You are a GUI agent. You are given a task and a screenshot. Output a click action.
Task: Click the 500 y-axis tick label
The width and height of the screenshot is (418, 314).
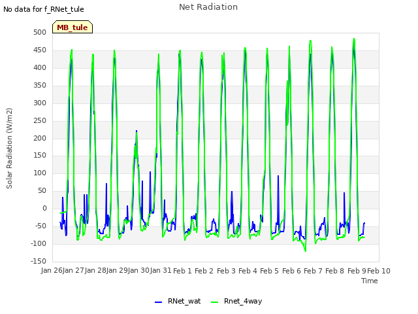(x=40, y=32)
